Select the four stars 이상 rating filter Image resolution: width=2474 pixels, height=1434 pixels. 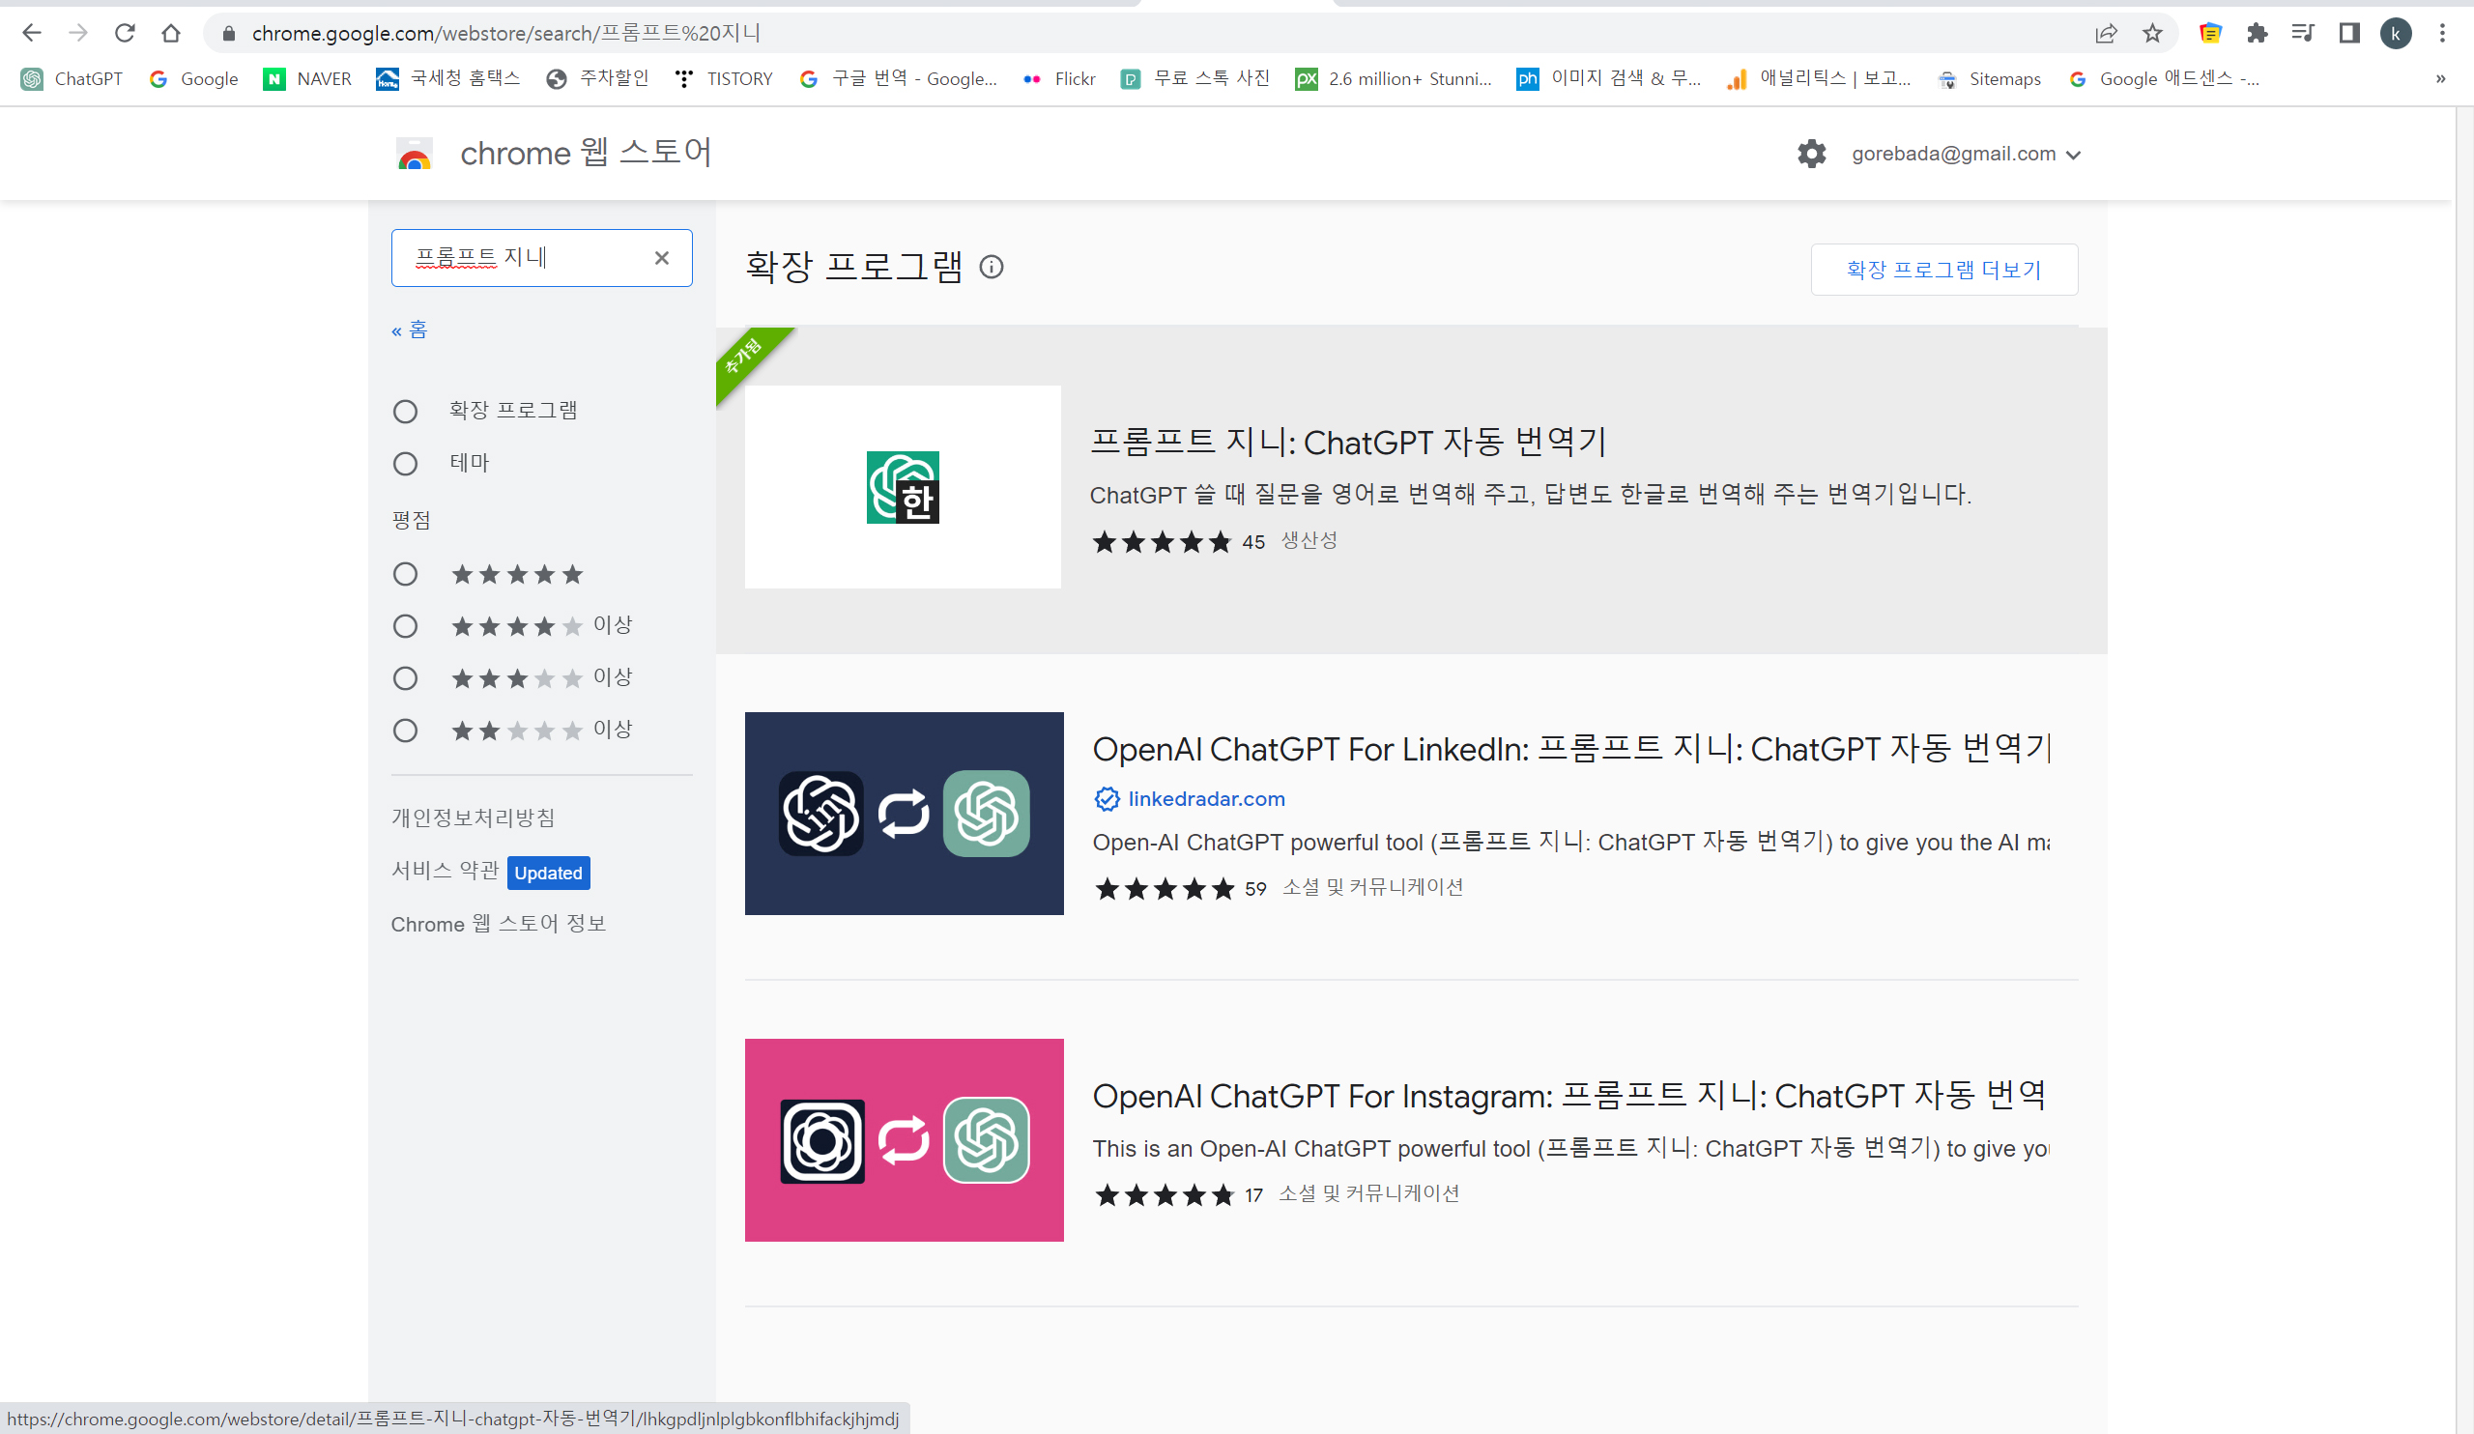tap(406, 626)
